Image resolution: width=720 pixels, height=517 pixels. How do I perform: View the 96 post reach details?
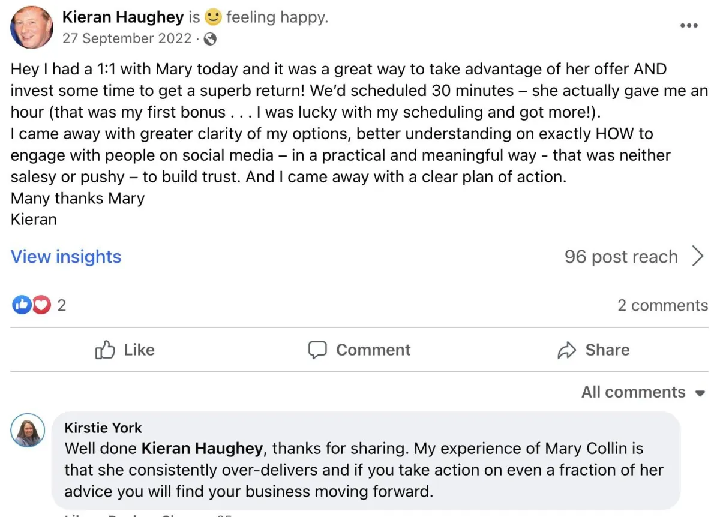[x=620, y=257]
